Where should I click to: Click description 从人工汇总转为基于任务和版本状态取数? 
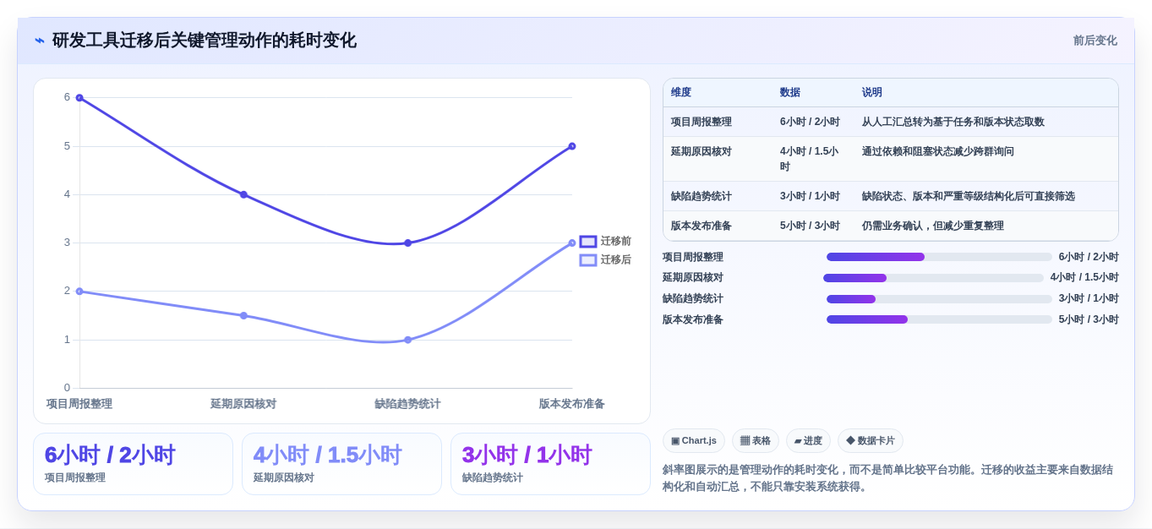coord(953,123)
